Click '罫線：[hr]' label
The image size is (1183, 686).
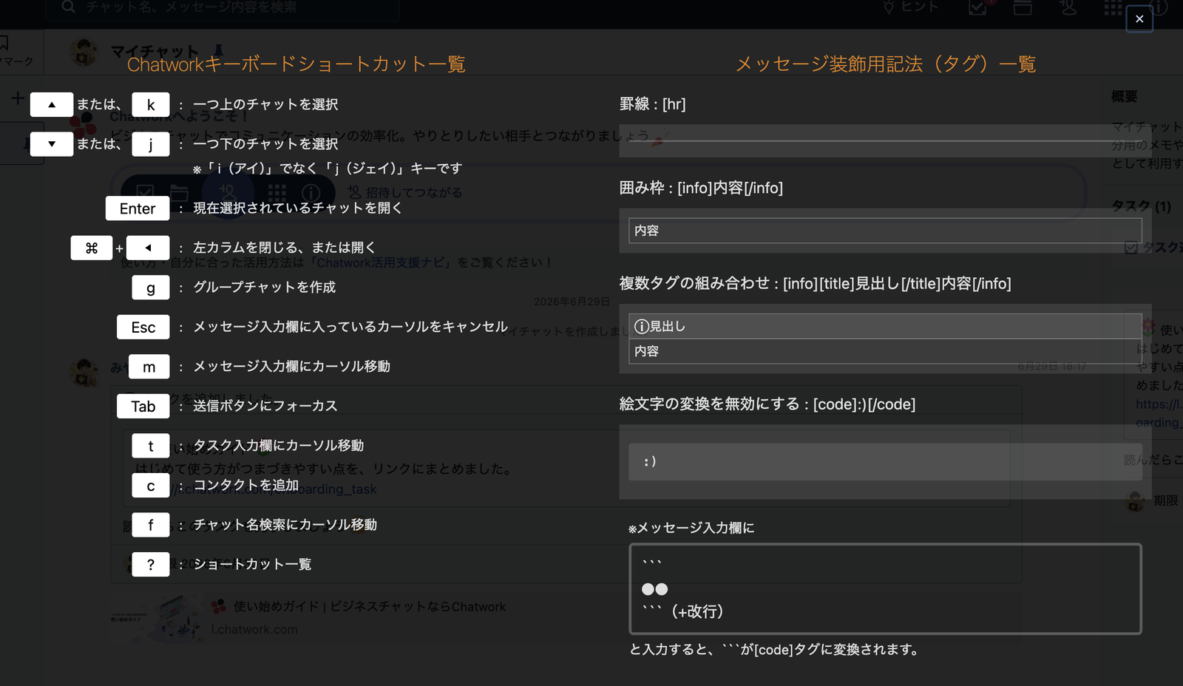[652, 104]
